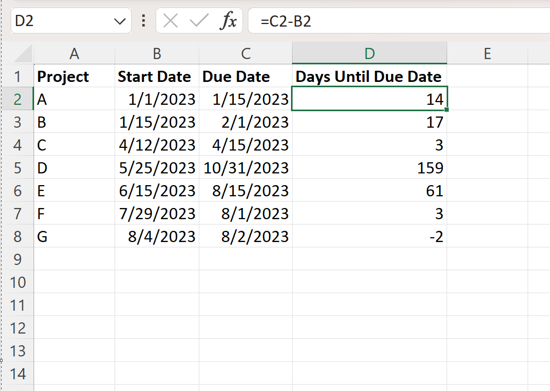Viewport: 550px width, 391px height.
Task: Click the cell showing -2
Action: pyautogui.click(x=369, y=236)
